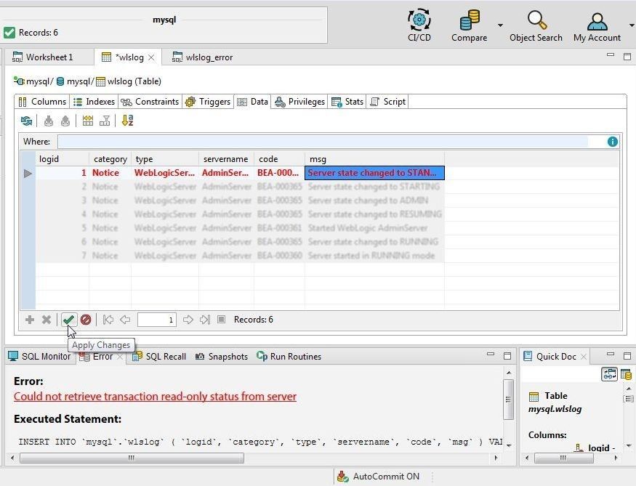The height and width of the screenshot is (486, 636).
Task: Click the category column header
Action: (x=110, y=159)
